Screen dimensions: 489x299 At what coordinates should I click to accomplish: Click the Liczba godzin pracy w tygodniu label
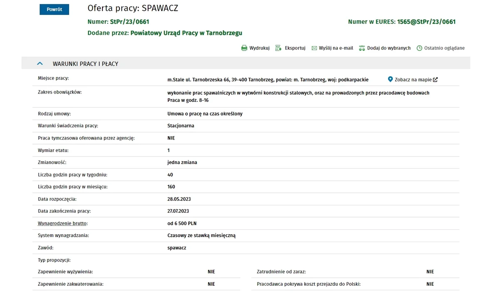click(72, 175)
